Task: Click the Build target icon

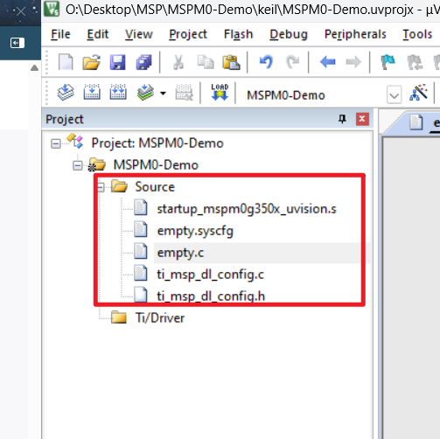Action: (92, 92)
